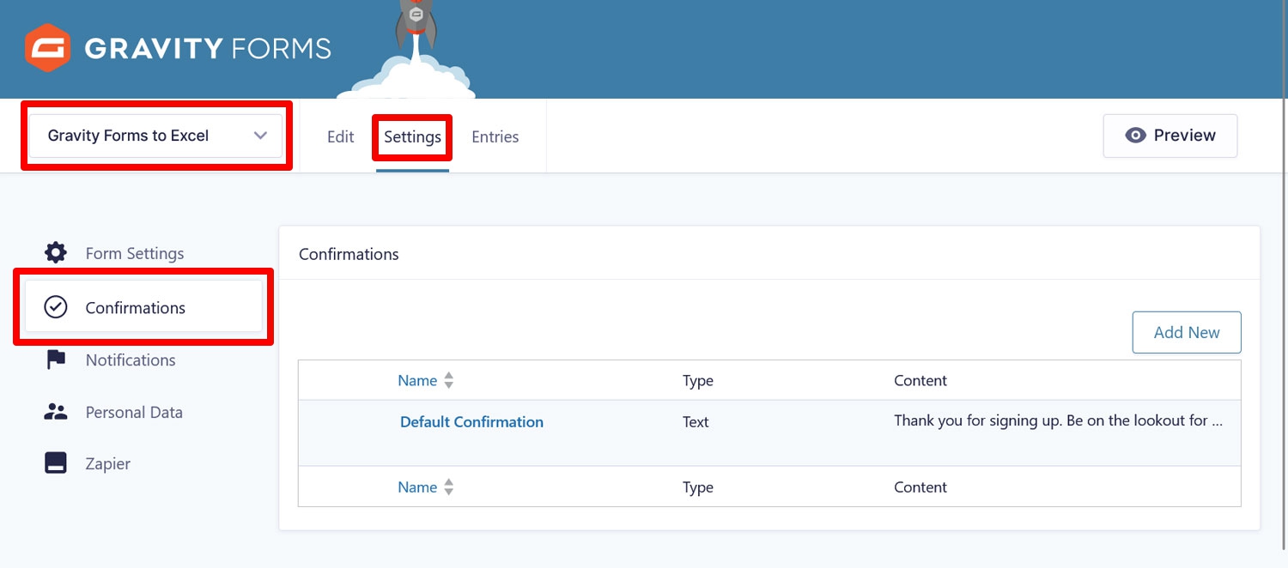Click the Type footer column label

point(698,486)
